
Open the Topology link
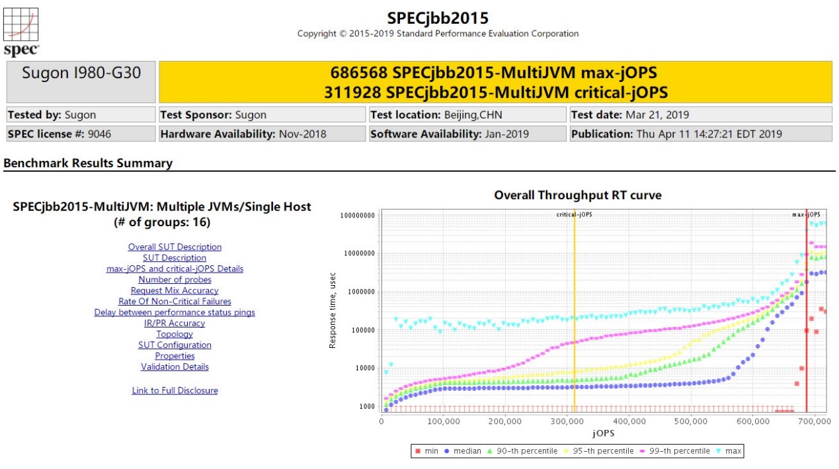pyautogui.click(x=175, y=334)
